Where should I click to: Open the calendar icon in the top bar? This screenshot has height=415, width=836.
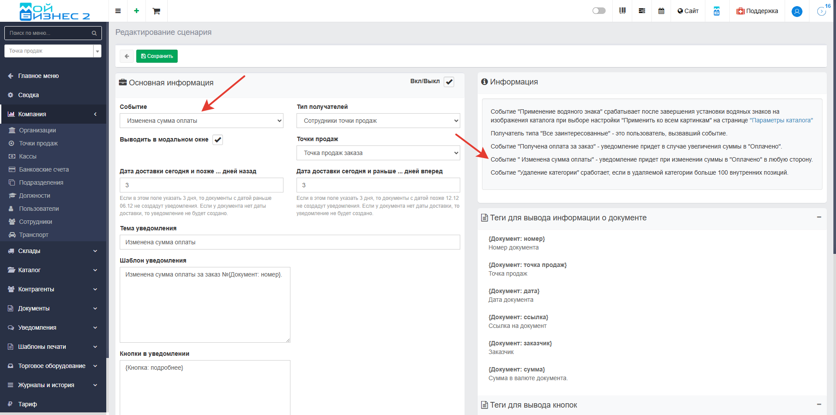click(661, 11)
